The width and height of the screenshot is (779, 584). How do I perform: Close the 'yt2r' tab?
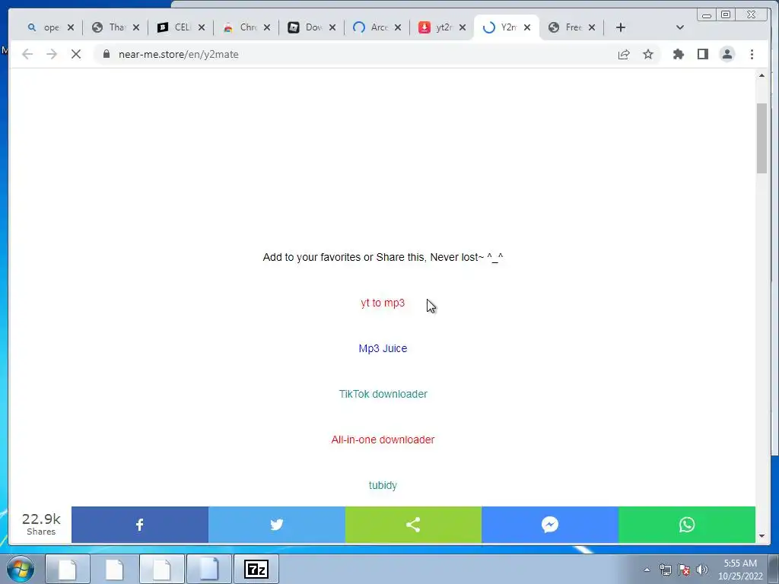tap(463, 27)
